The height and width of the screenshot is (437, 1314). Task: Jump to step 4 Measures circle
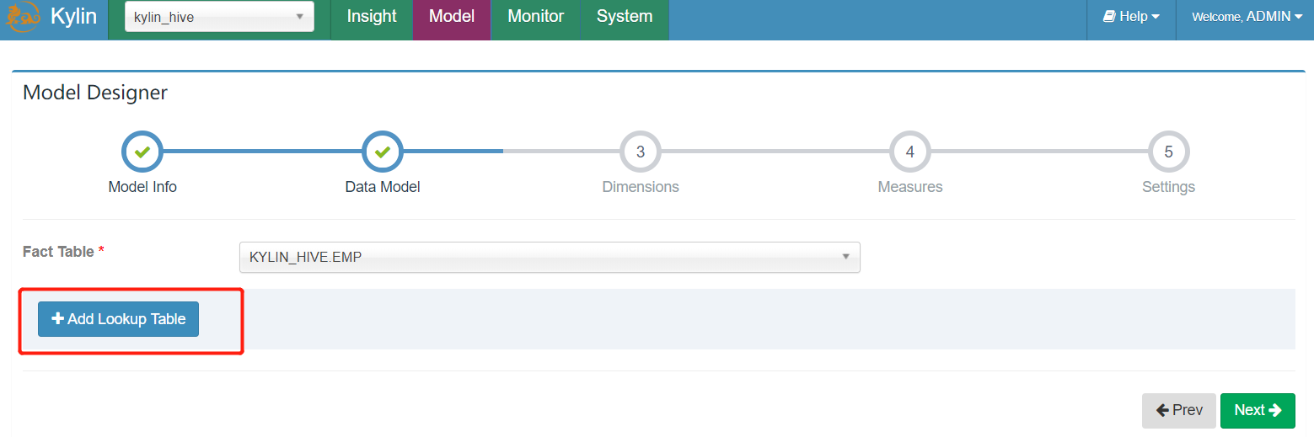coord(910,152)
